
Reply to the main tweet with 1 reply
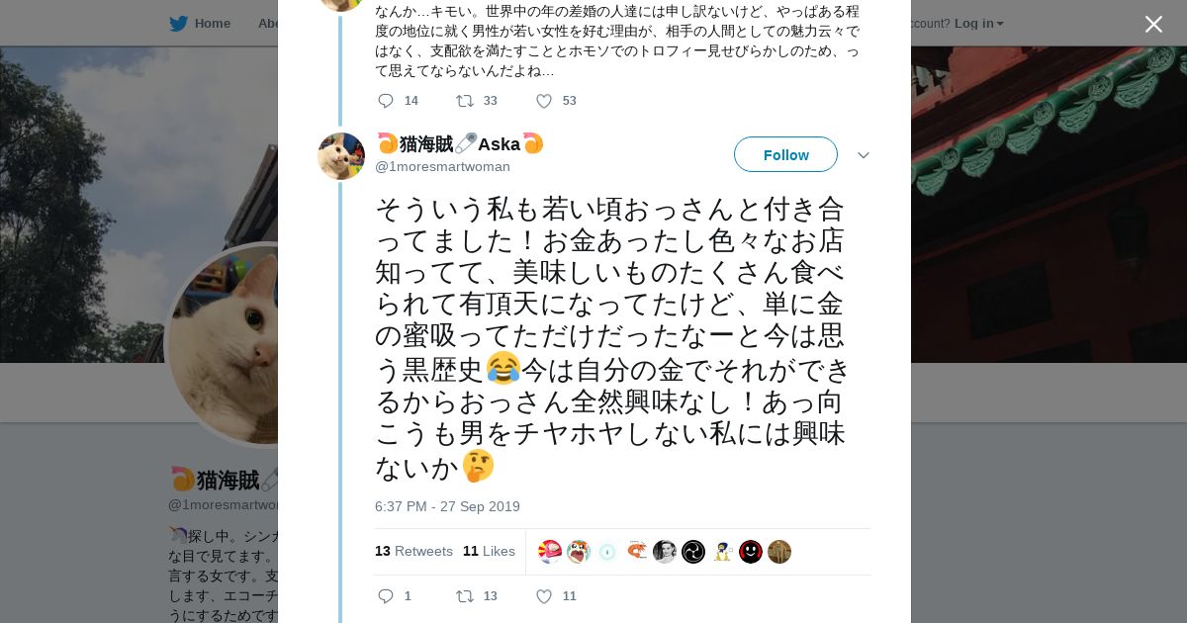pos(386,596)
